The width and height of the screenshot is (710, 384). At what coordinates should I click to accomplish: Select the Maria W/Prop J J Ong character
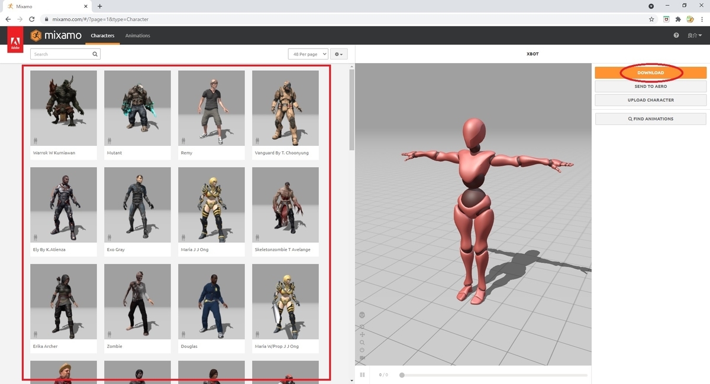pos(285,308)
